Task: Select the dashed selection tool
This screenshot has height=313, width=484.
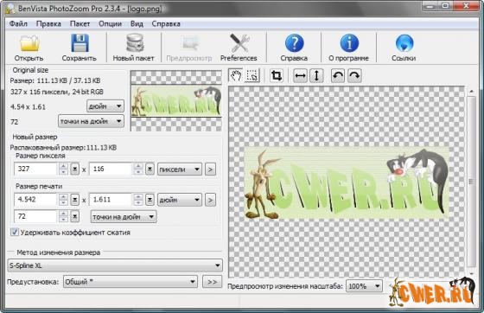Action: coord(252,75)
